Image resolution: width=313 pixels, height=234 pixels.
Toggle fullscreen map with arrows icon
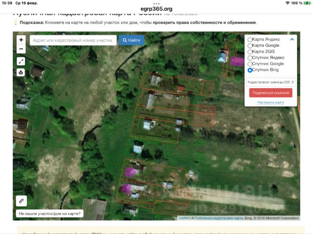pos(21,61)
